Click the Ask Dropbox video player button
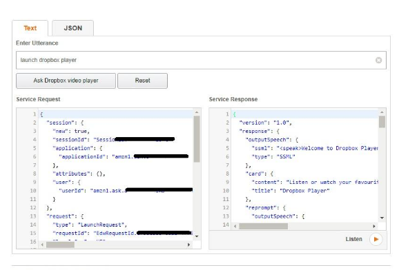Image resolution: width=399 pixels, height=270 pixels. [x=66, y=81]
